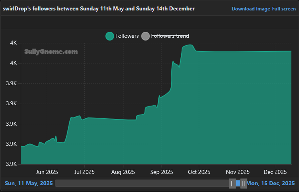
Task: Click the start date Sun, 11 May, 2025
Action: pos(28,184)
